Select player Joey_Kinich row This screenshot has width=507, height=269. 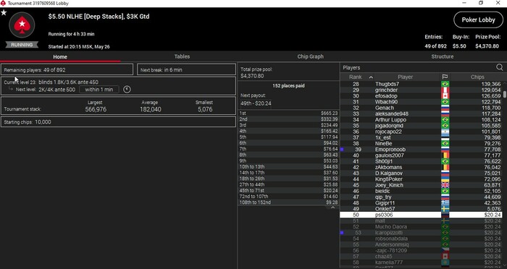[x=421, y=185]
